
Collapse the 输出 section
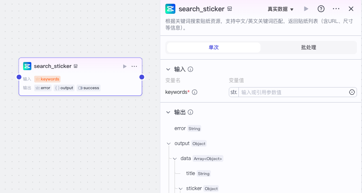[x=168, y=112]
